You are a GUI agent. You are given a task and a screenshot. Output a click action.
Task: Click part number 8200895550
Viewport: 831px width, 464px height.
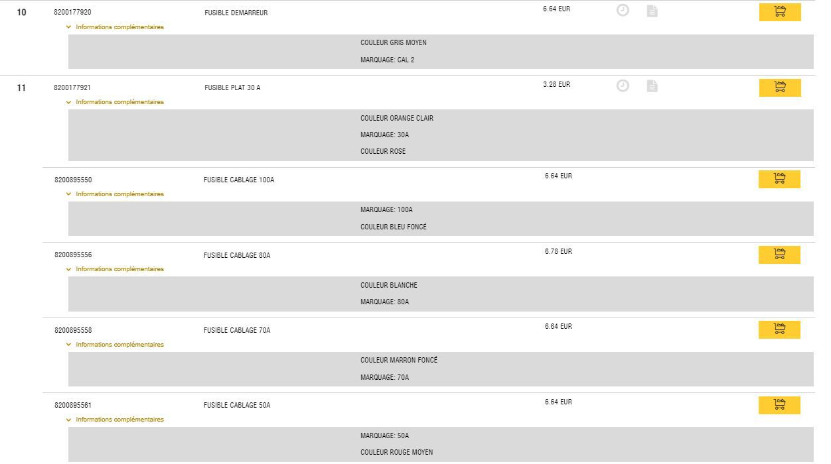pyautogui.click(x=73, y=180)
